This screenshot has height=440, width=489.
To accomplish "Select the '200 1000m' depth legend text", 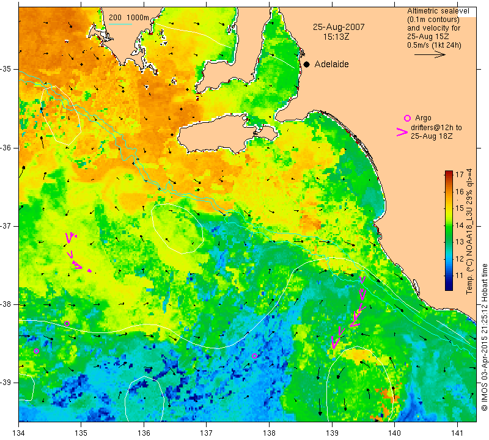I will [x=129, y=18].
